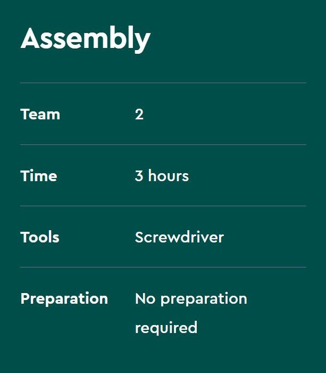Viewport: 326px width, 373px height.
Task: Click the divider line below the Assembly heading
Action: (163, 83)
